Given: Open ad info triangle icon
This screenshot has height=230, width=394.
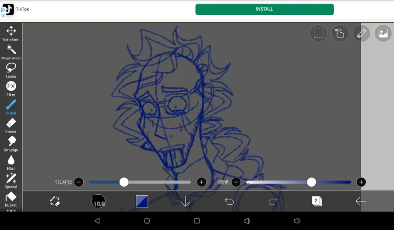Looking at the screenshot, I should click(3, 10).
